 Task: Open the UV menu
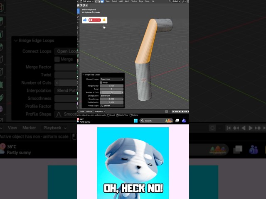point(153,1)
